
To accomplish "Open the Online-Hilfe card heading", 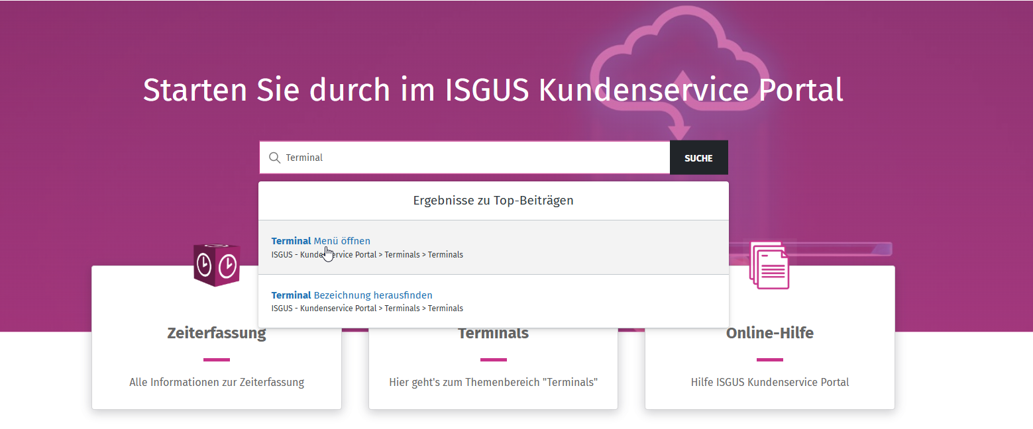I will (x=769, y=333).
